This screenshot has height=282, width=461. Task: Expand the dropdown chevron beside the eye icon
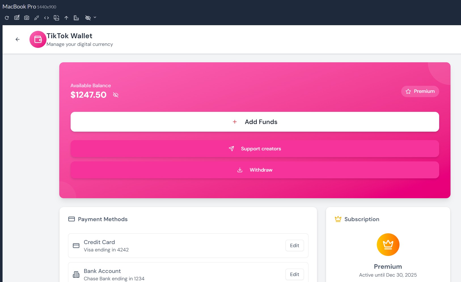click(x=95, y=18)
